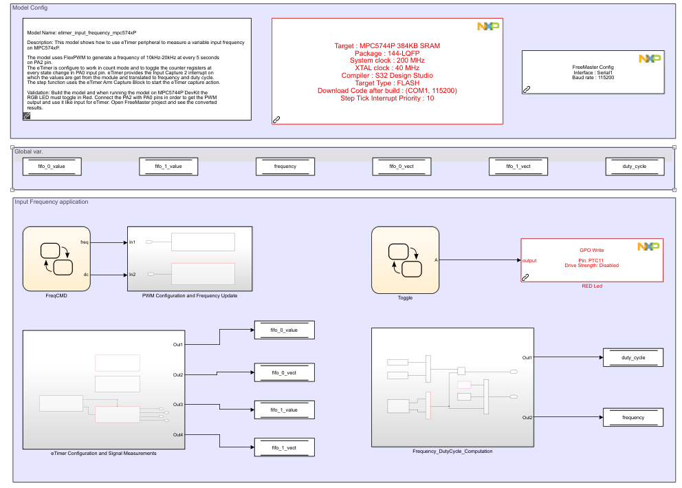
Task: Select the fifo_1_value block in the Global var. area
Action: [168, 167]
